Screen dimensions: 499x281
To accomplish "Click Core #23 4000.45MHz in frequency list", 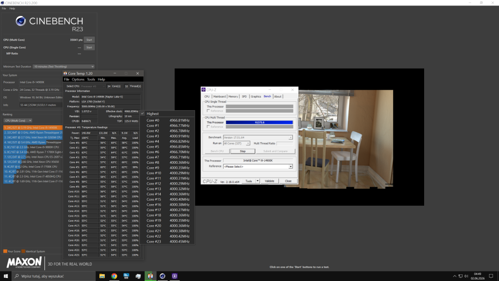I will [x=168, y=242].
